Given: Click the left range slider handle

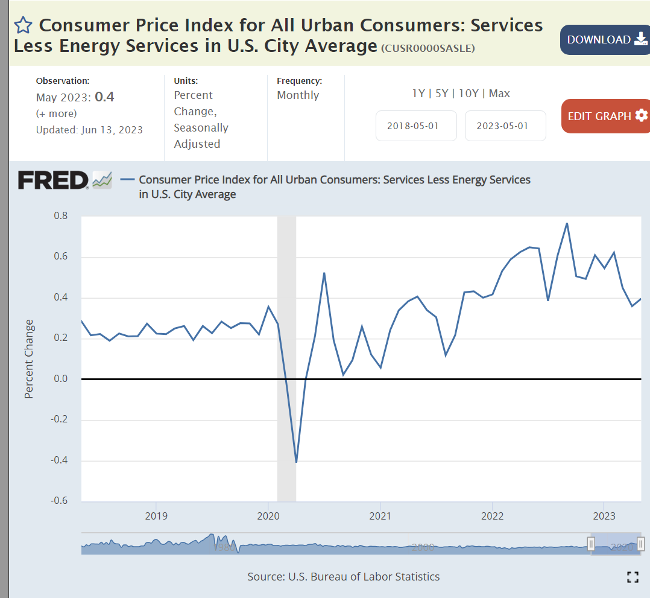Looking at the screenshot, I should click(x=591, y=544).
